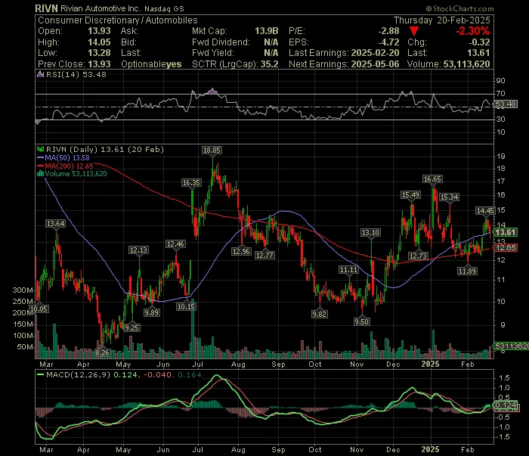Screen dimensions: 529x456
Task: Click the P/E -2.88 value
Action: click(x=388, y=31)
